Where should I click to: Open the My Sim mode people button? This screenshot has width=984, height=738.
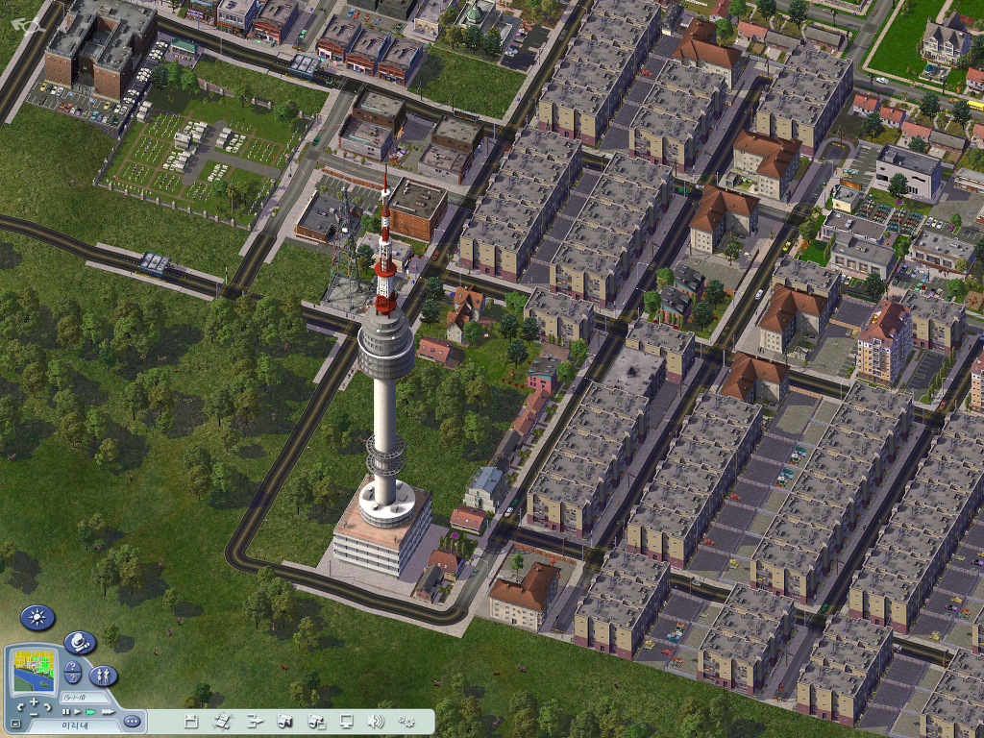(104, 676)
